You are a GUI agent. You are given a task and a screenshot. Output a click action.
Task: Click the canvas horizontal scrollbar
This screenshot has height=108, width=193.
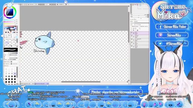[81, 82]
